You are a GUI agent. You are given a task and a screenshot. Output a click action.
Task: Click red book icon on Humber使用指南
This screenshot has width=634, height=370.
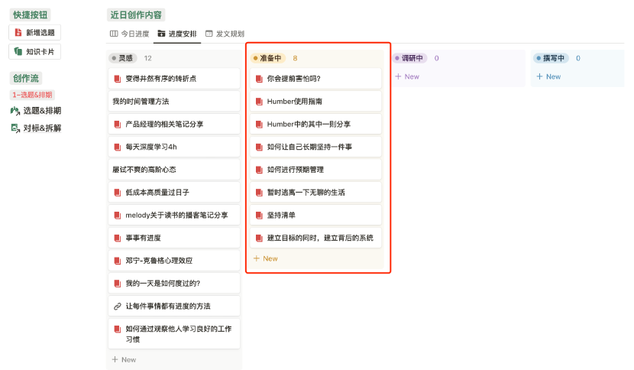(x=259, y=102)
